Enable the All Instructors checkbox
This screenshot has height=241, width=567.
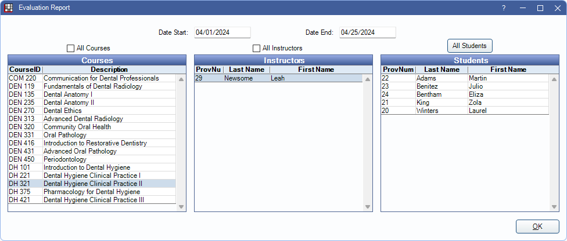[257, 48]
